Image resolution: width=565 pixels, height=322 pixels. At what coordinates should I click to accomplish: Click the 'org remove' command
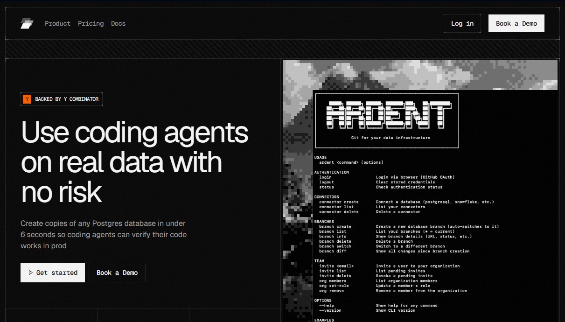click(331, 291)
